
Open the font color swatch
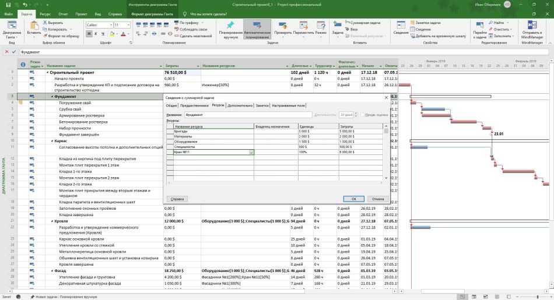click(123, 34)
